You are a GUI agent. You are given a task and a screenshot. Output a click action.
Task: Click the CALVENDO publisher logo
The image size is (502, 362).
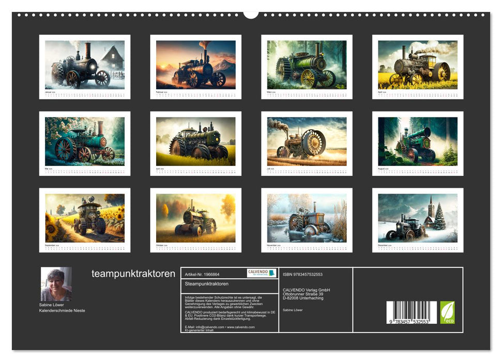pos(261,273)
